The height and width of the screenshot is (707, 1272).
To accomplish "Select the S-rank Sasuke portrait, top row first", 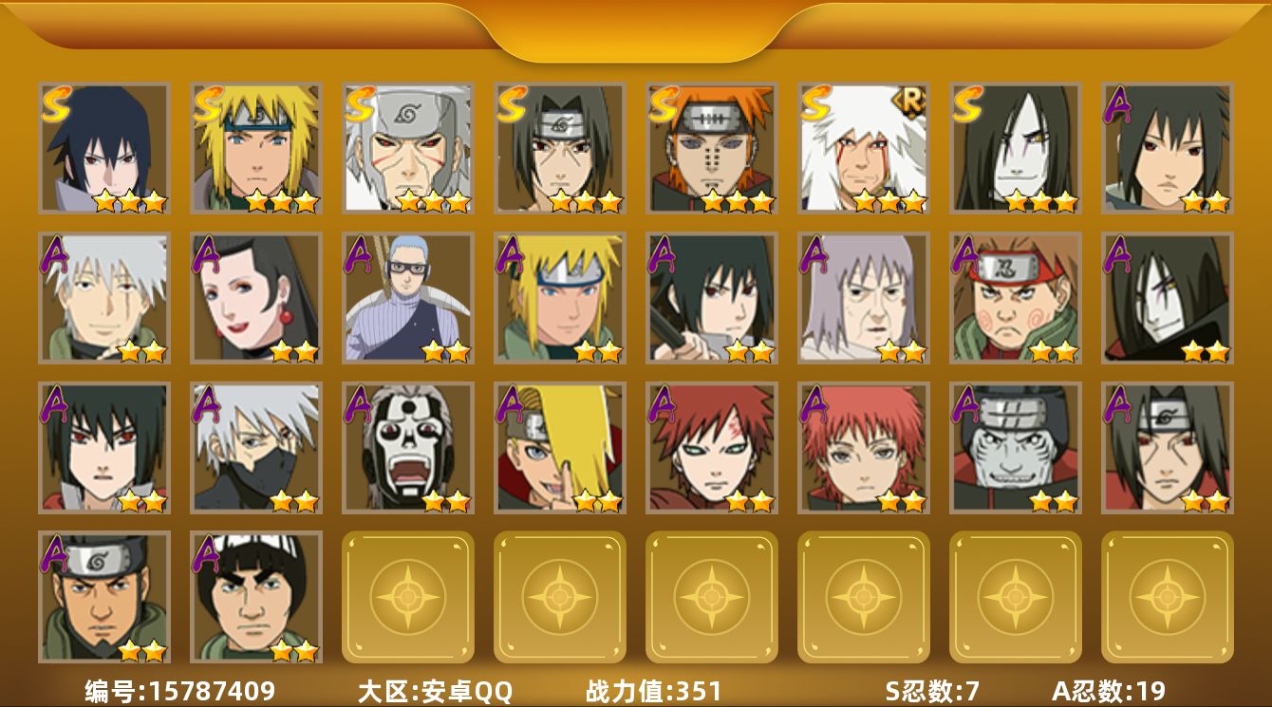I will point(104,148).
